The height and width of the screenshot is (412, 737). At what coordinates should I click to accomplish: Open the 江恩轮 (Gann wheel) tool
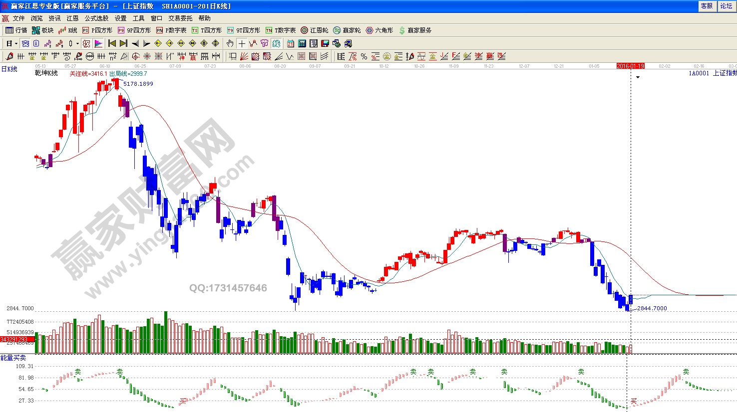coord(314,30)
